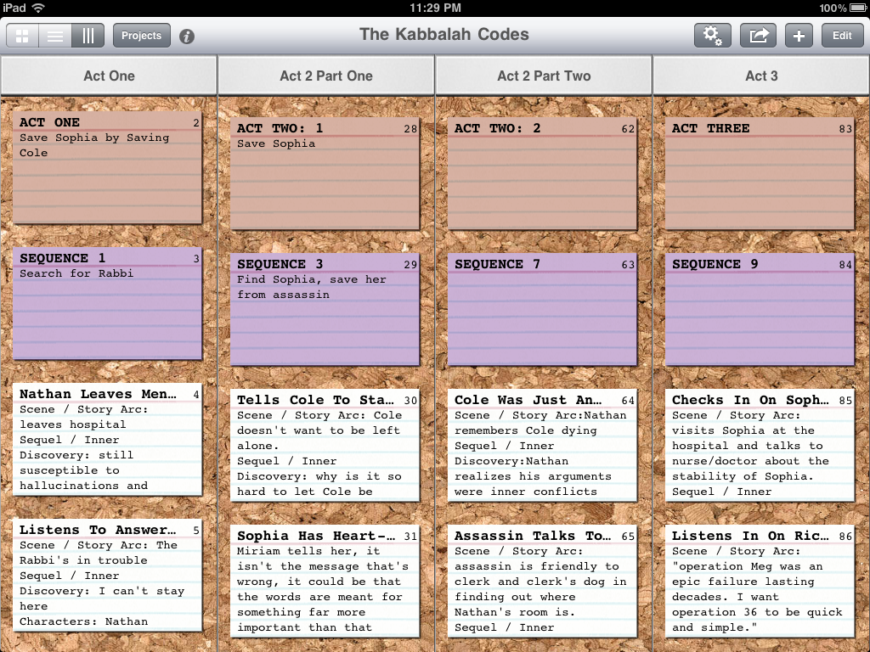Open the Assassin Talks To… card
This screenshot has height=652, width=870.
click(542, 581)
